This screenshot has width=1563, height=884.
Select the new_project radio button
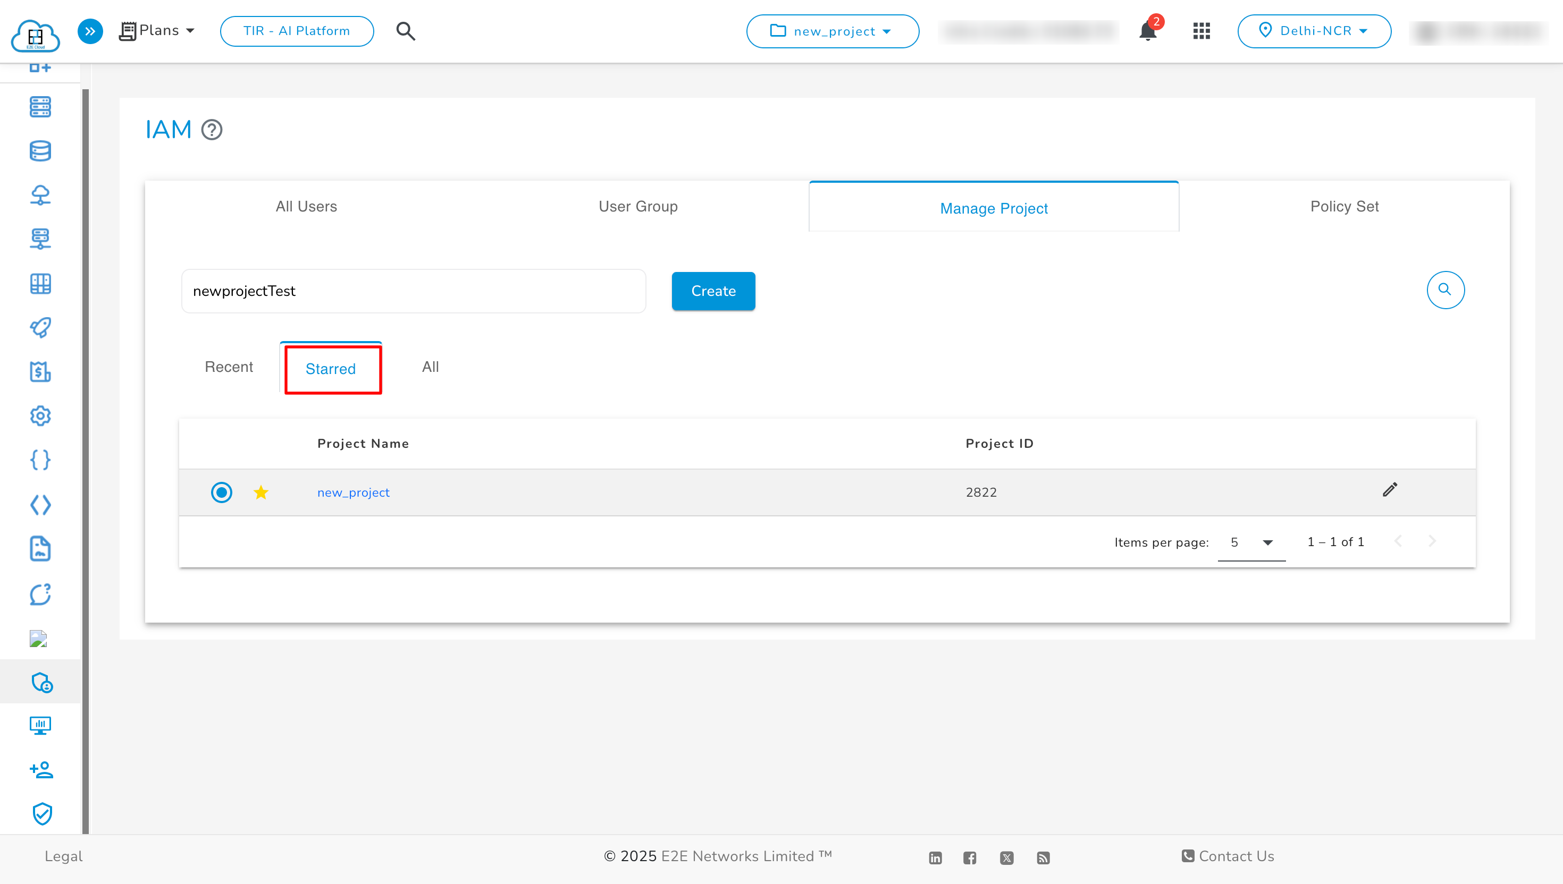221,492
